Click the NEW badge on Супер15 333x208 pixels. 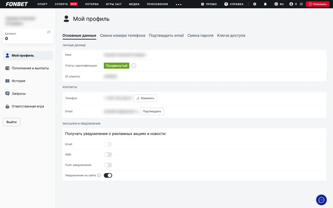coord(74,4)
